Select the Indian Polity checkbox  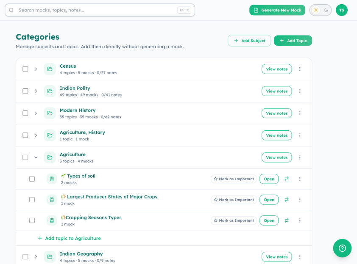pos(25,91)
